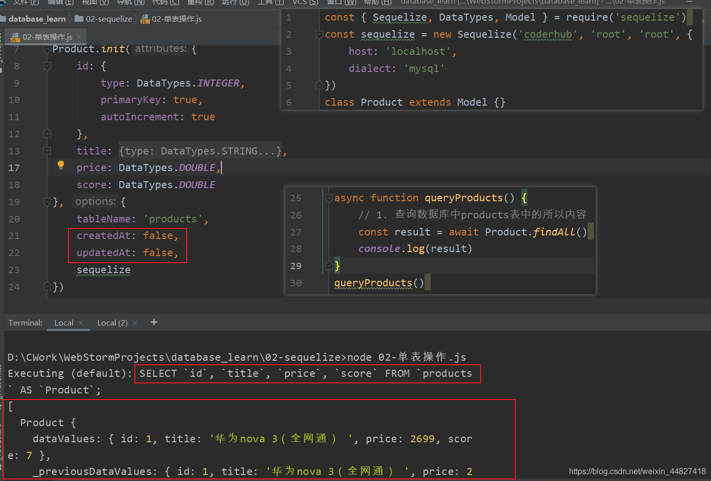The height and width of the screenshot is (481, 711).
Task: Click the fold end marker at line 29
Action: tap(329, 265)
